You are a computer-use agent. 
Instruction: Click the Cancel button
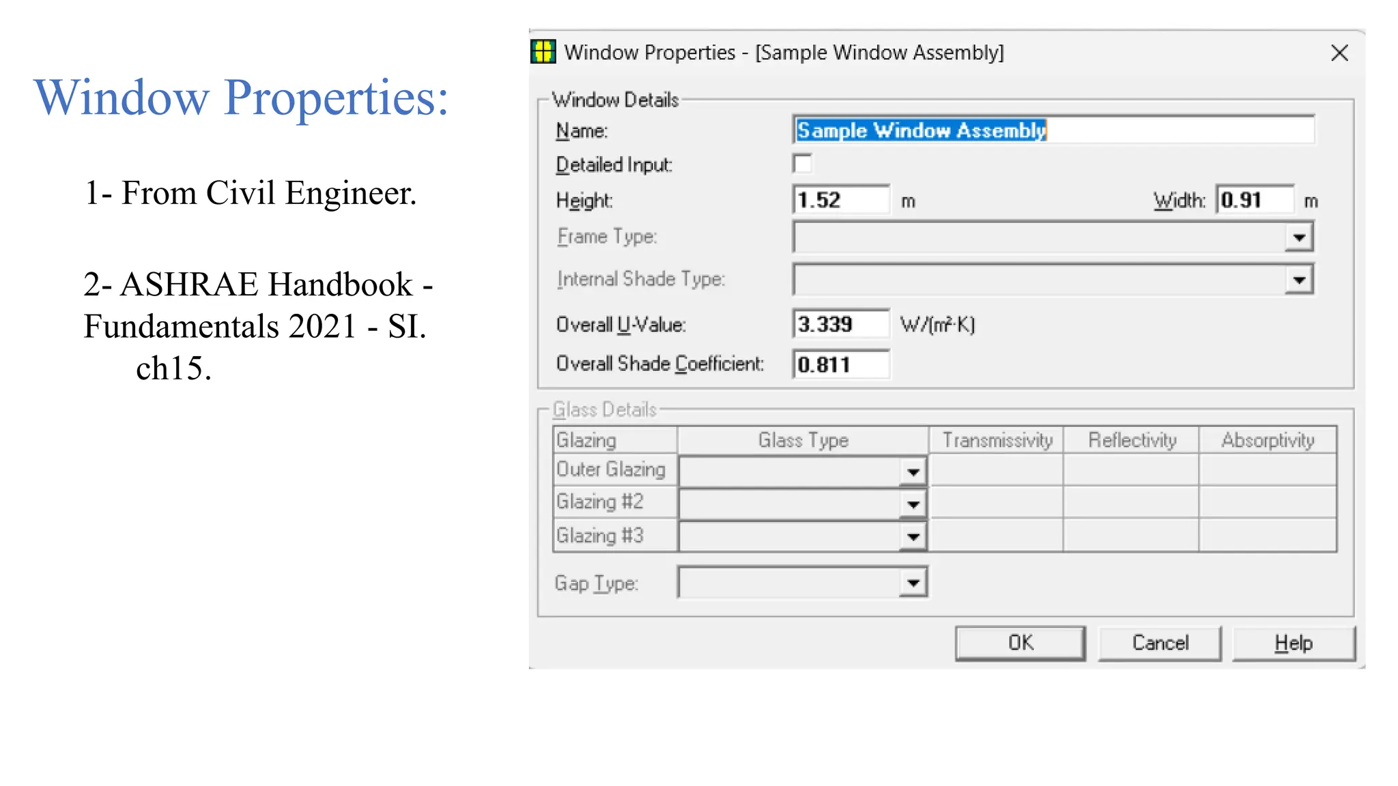click(1160, 643)
